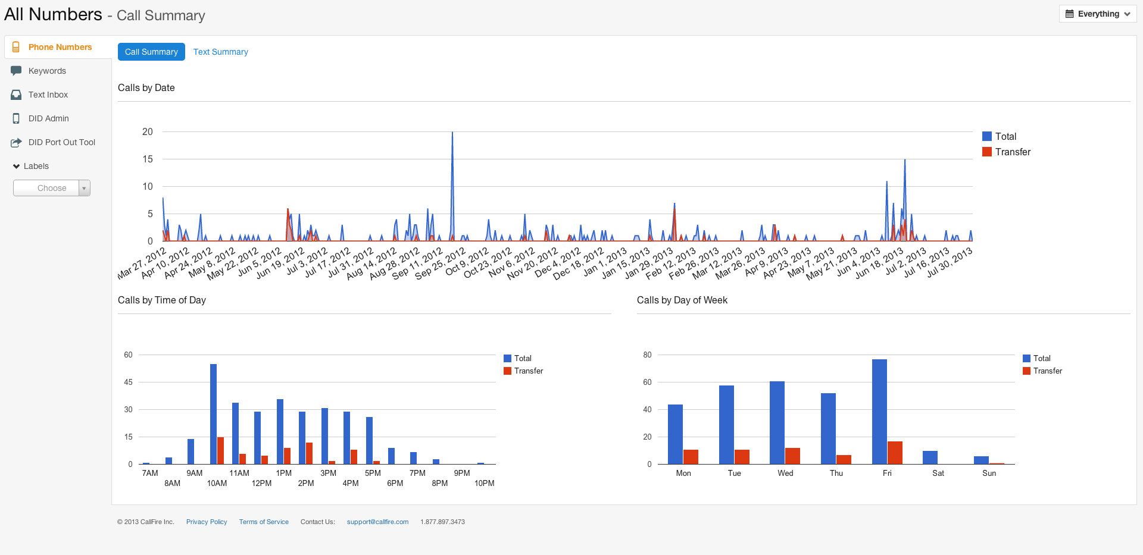1143x555 pixels.
Task: Click the support@callfire.com email link
Action: (377, 522)
